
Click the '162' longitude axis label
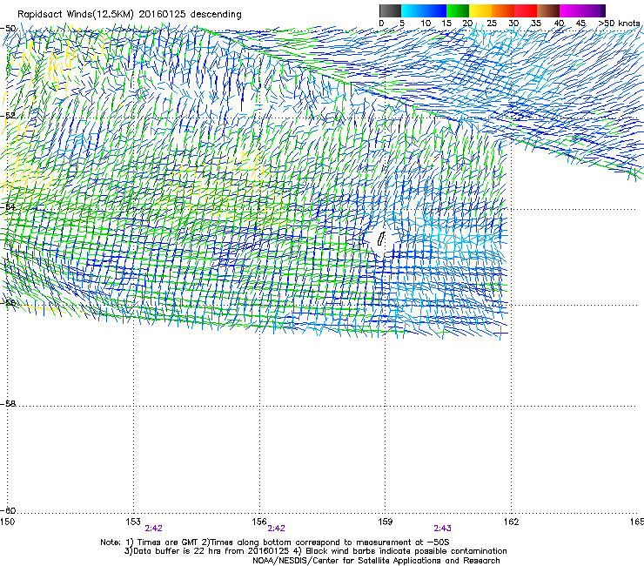511,522
